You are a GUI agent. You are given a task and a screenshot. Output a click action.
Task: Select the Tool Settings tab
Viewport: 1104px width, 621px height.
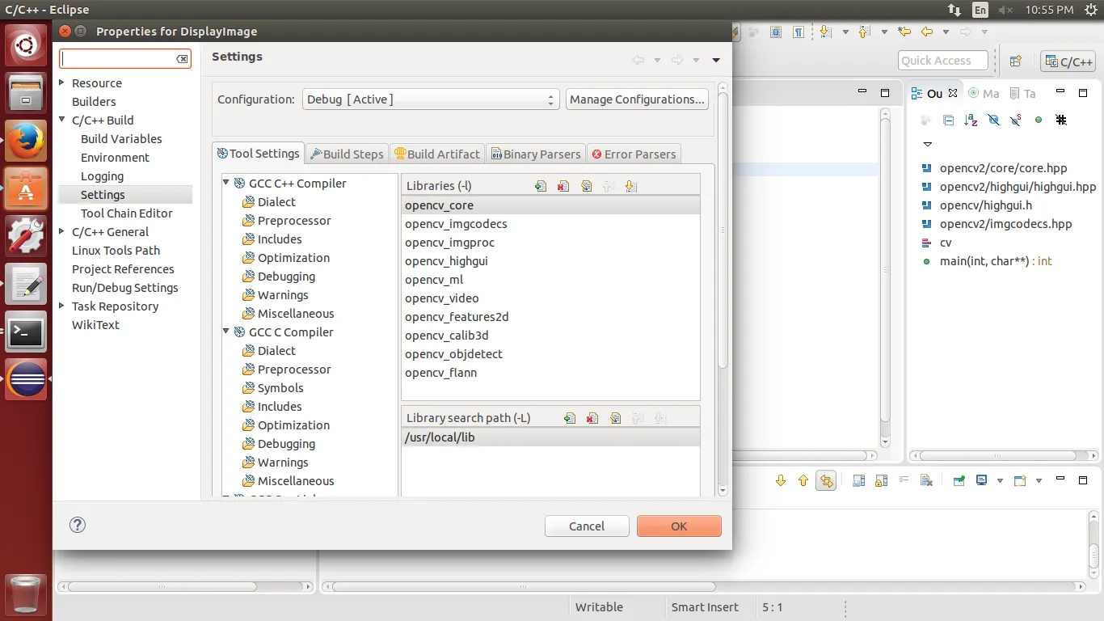click(x=259, y=153)
